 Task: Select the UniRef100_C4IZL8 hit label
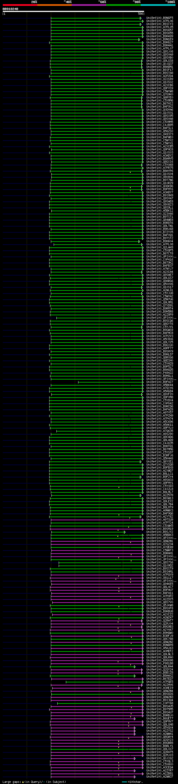tap(160, 489)
